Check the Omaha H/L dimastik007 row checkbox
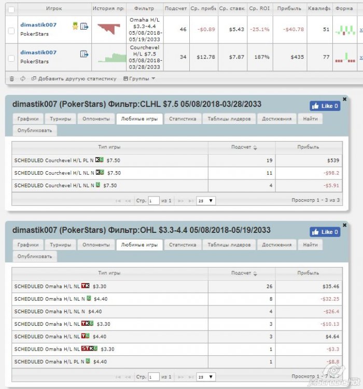The height and width of the screenshot is (389, 363). pyautogui.click(x=11, y=31)
